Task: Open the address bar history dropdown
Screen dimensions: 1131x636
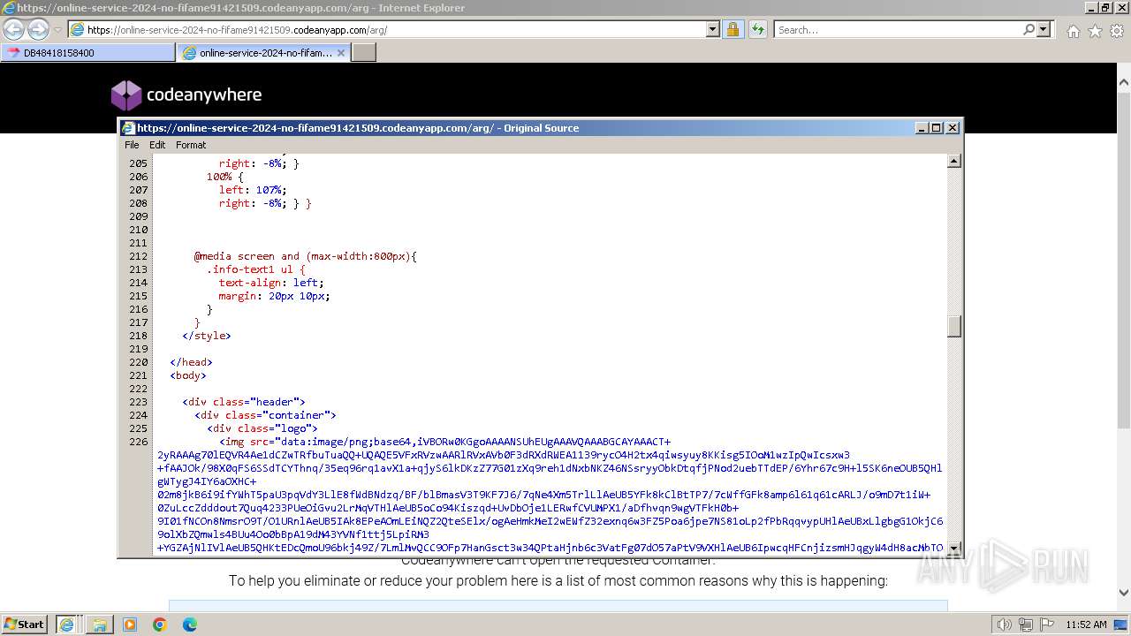Action: tap(713, 29)
